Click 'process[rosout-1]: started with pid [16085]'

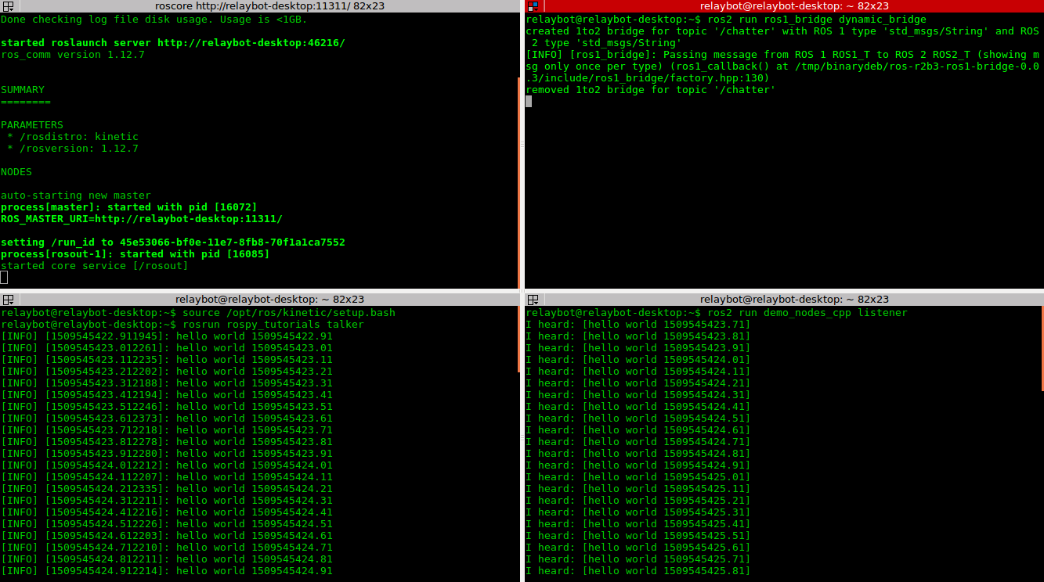(x=135, y=254)
